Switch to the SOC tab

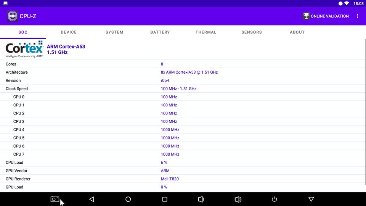point(23,32)
